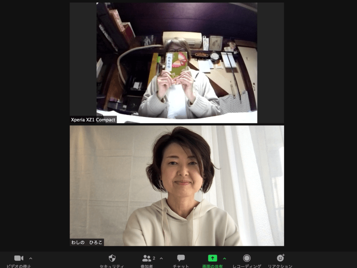The image size is (357, 268).
Task: Click the ビデオの停止 text label
Action: click(19, 266)
